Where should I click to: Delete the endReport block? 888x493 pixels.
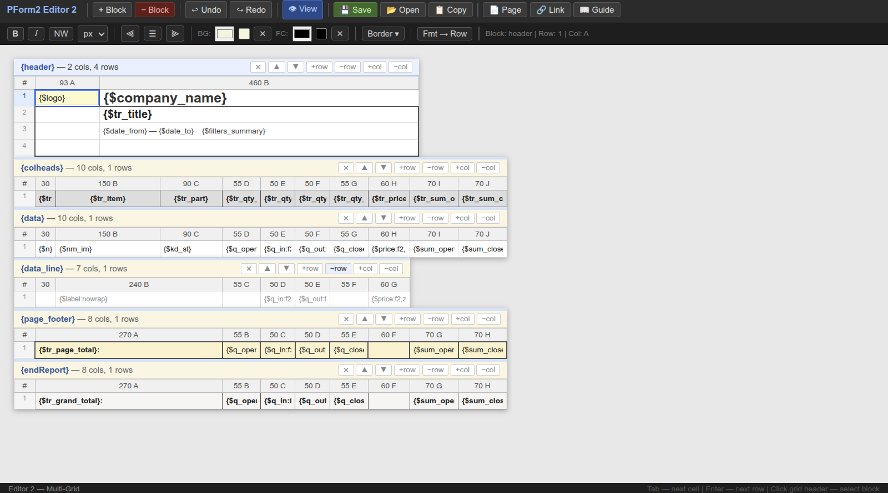pyautogui.click(x=346, y=370)
